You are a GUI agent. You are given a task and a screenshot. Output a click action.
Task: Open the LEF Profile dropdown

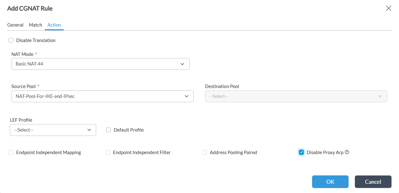[x=53, y=130]
